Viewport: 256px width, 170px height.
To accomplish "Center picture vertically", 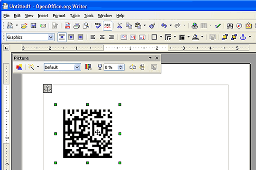I will click(133, 37).
